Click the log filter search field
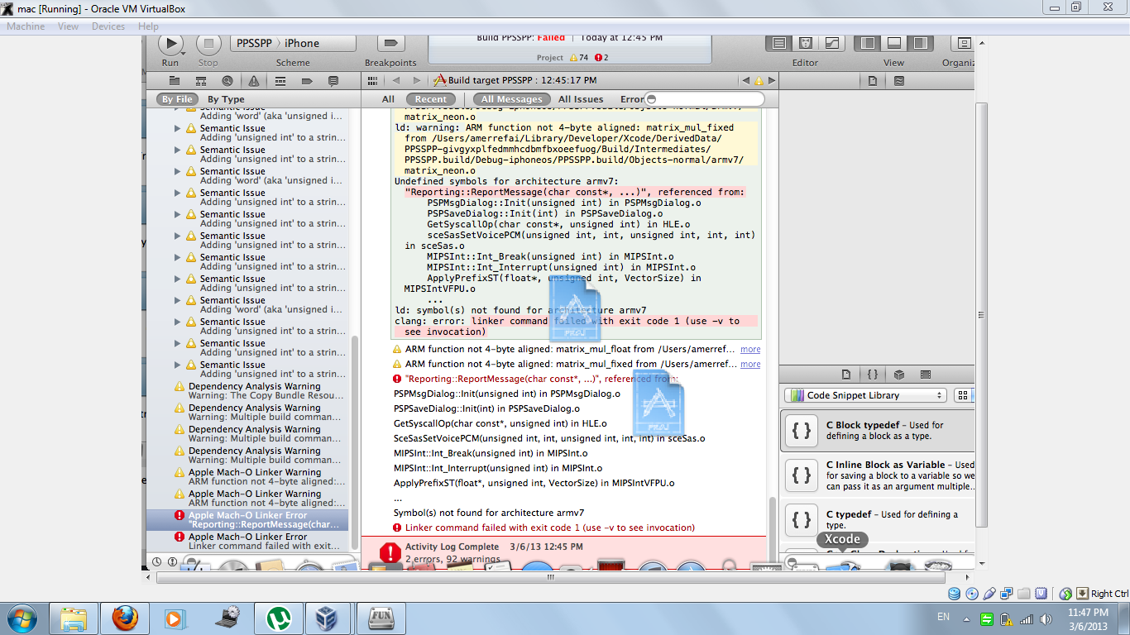Viewport: 1130px width, 635px height. [x=703, y=99]
